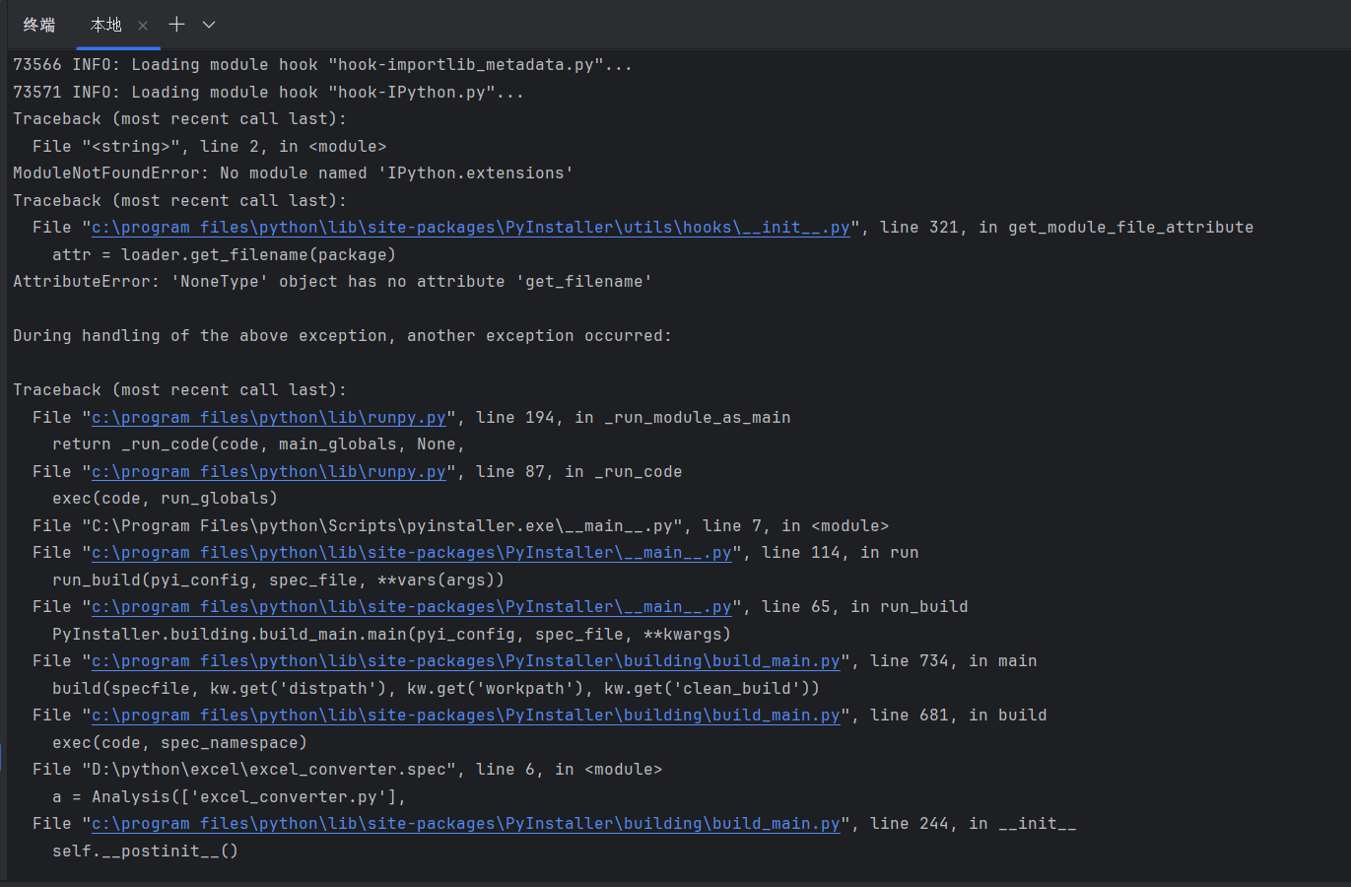The height and width of the screenshot is (887, 1351).
Task: Close the 本地 terminal tab
Action: [143, 26]
